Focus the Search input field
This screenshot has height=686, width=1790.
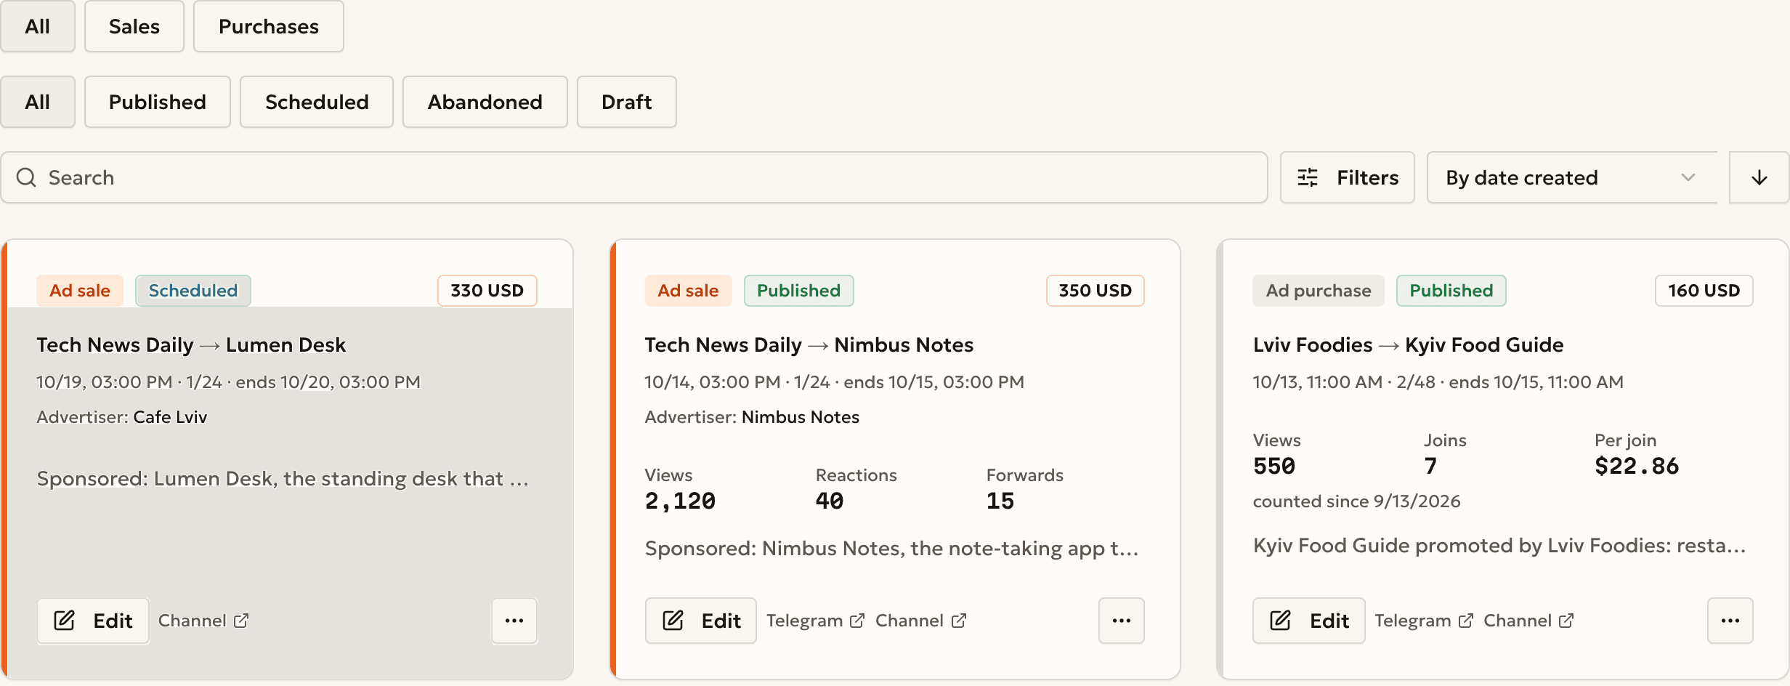click(634, 177)
